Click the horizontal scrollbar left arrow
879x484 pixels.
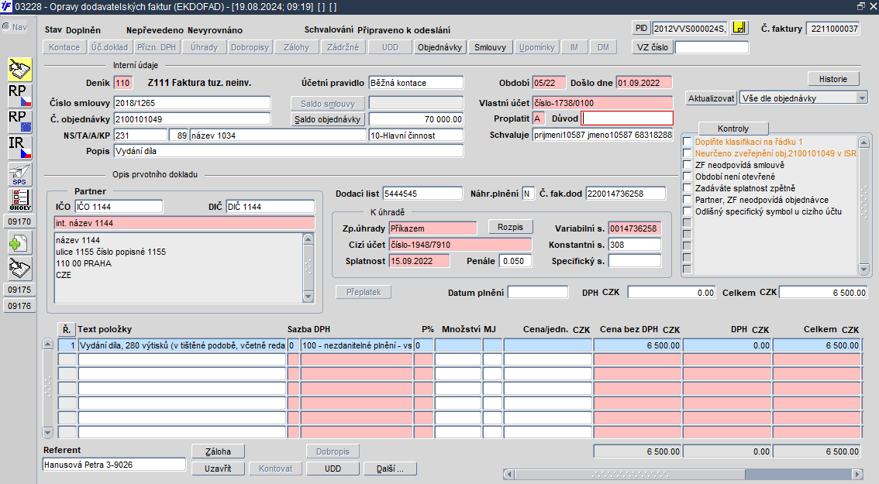pyautogui.click(x=508, y=475)
